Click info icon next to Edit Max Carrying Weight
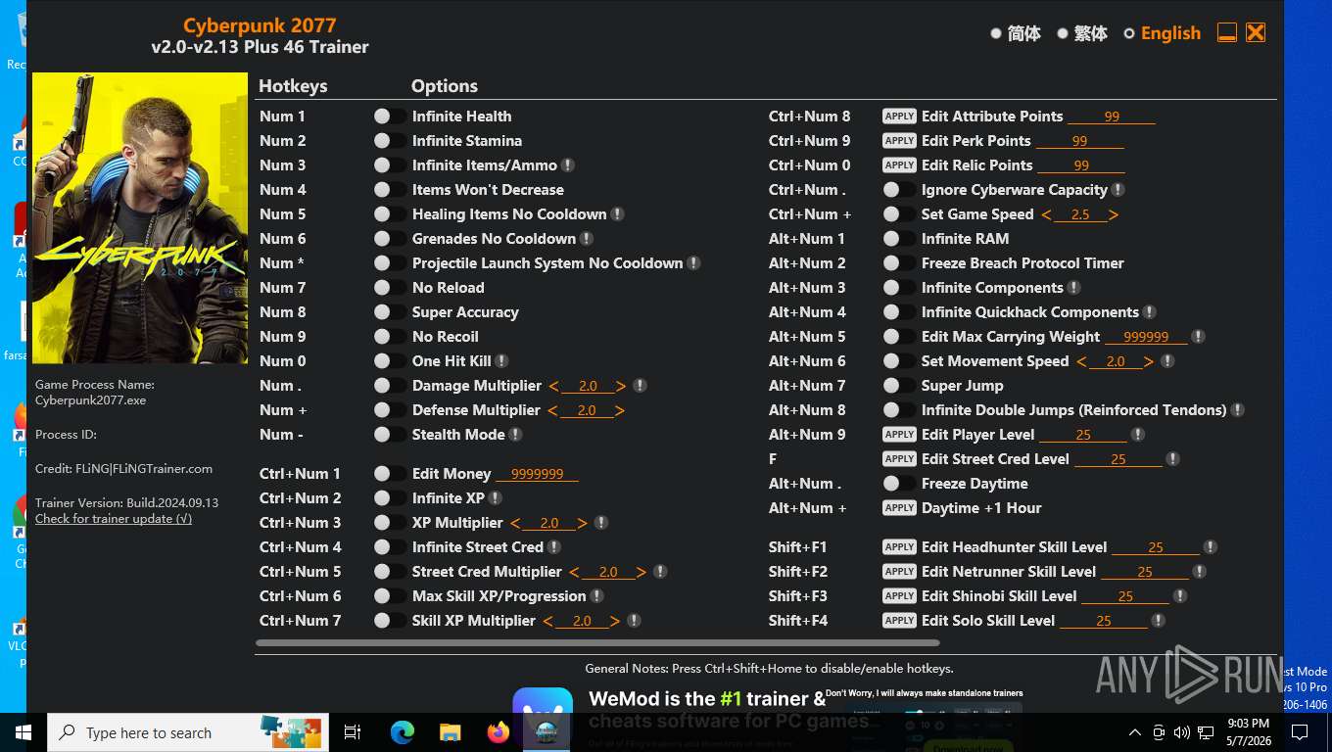Viewport: 1332px width, 752px height. [x=1198, y=337]
